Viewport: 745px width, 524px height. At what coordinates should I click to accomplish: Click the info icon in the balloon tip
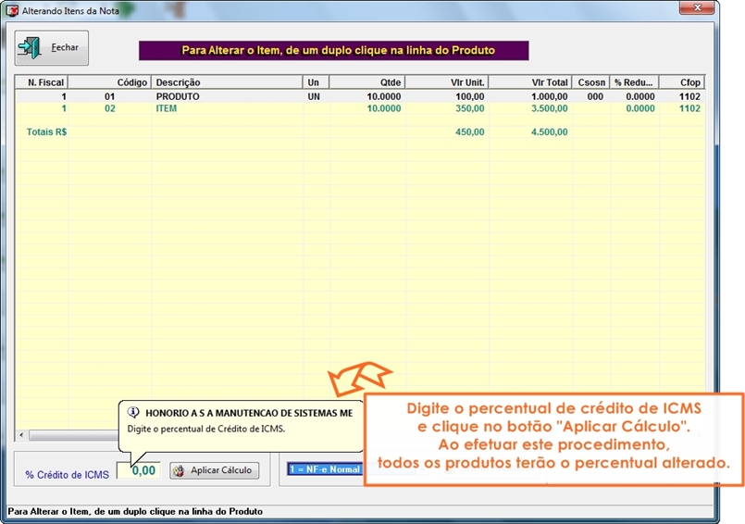(x=133, y=412)
